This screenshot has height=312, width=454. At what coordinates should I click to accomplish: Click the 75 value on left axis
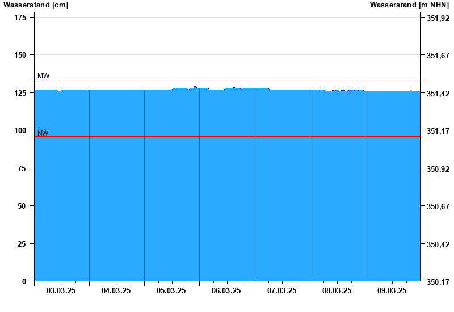[22, 168]
